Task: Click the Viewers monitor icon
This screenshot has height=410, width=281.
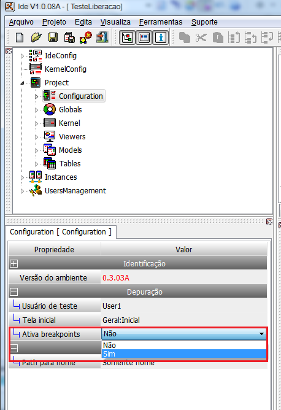Action: click(x=50, y=136)
